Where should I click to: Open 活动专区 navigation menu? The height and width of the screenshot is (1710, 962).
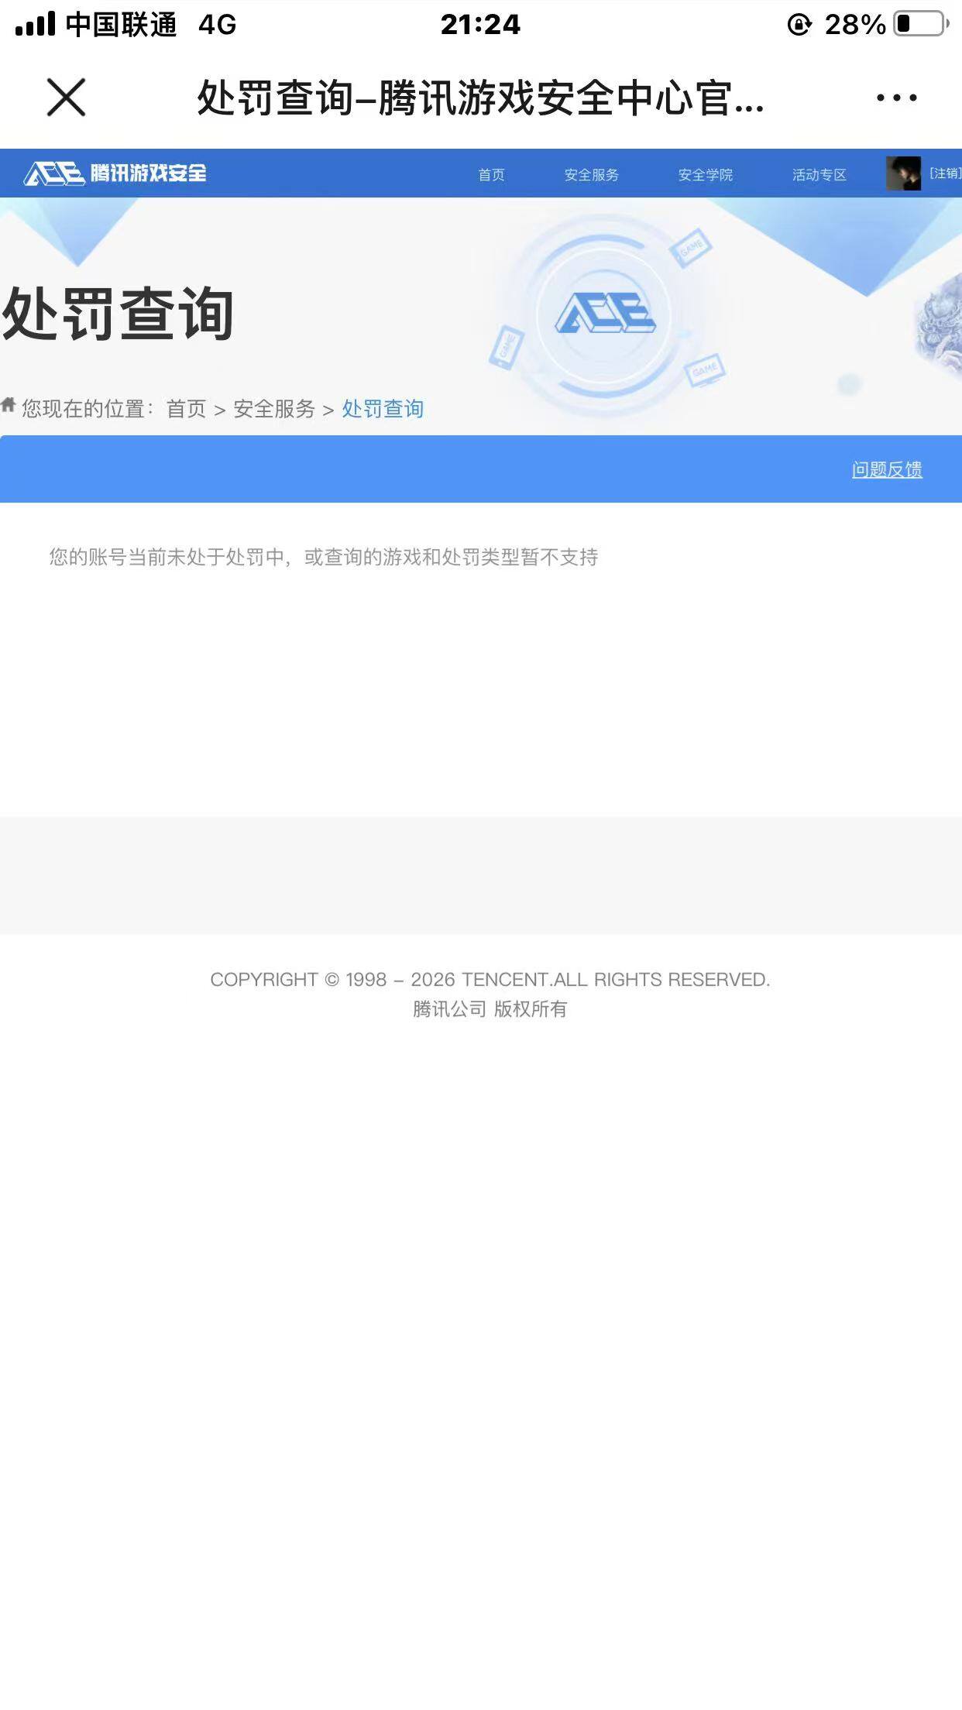tap(819, 174)
